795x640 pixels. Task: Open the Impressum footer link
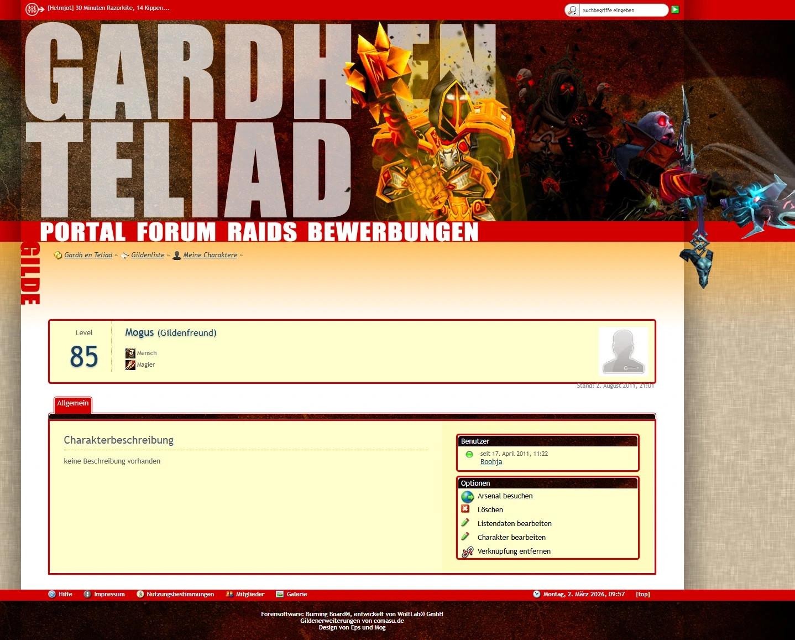[109, 594]
